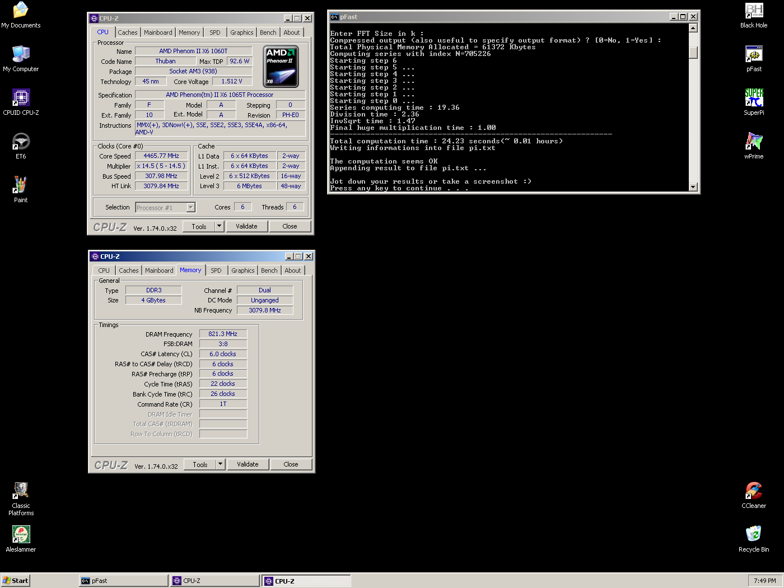Screen dimensions: 784x588
Task: Click the pFast window title bar icon
Action: [334, 17]
